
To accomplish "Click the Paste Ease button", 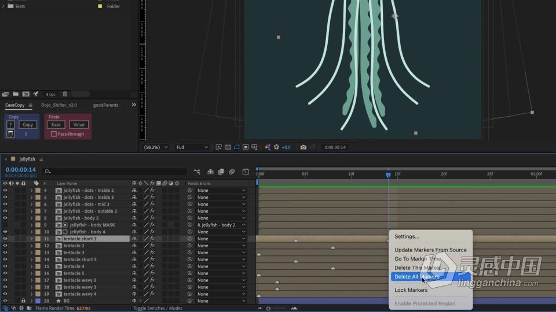I will coord(56,125).
